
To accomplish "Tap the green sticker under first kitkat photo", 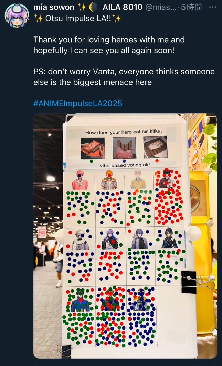I will coord(92,161).
